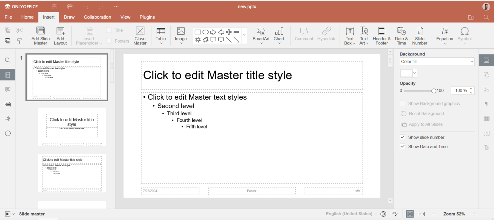Open the Background fill type dropdown
494x220 pixels.
(437, 61)
